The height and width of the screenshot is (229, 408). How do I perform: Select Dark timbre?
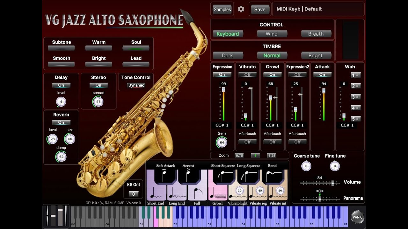point(228,55)
